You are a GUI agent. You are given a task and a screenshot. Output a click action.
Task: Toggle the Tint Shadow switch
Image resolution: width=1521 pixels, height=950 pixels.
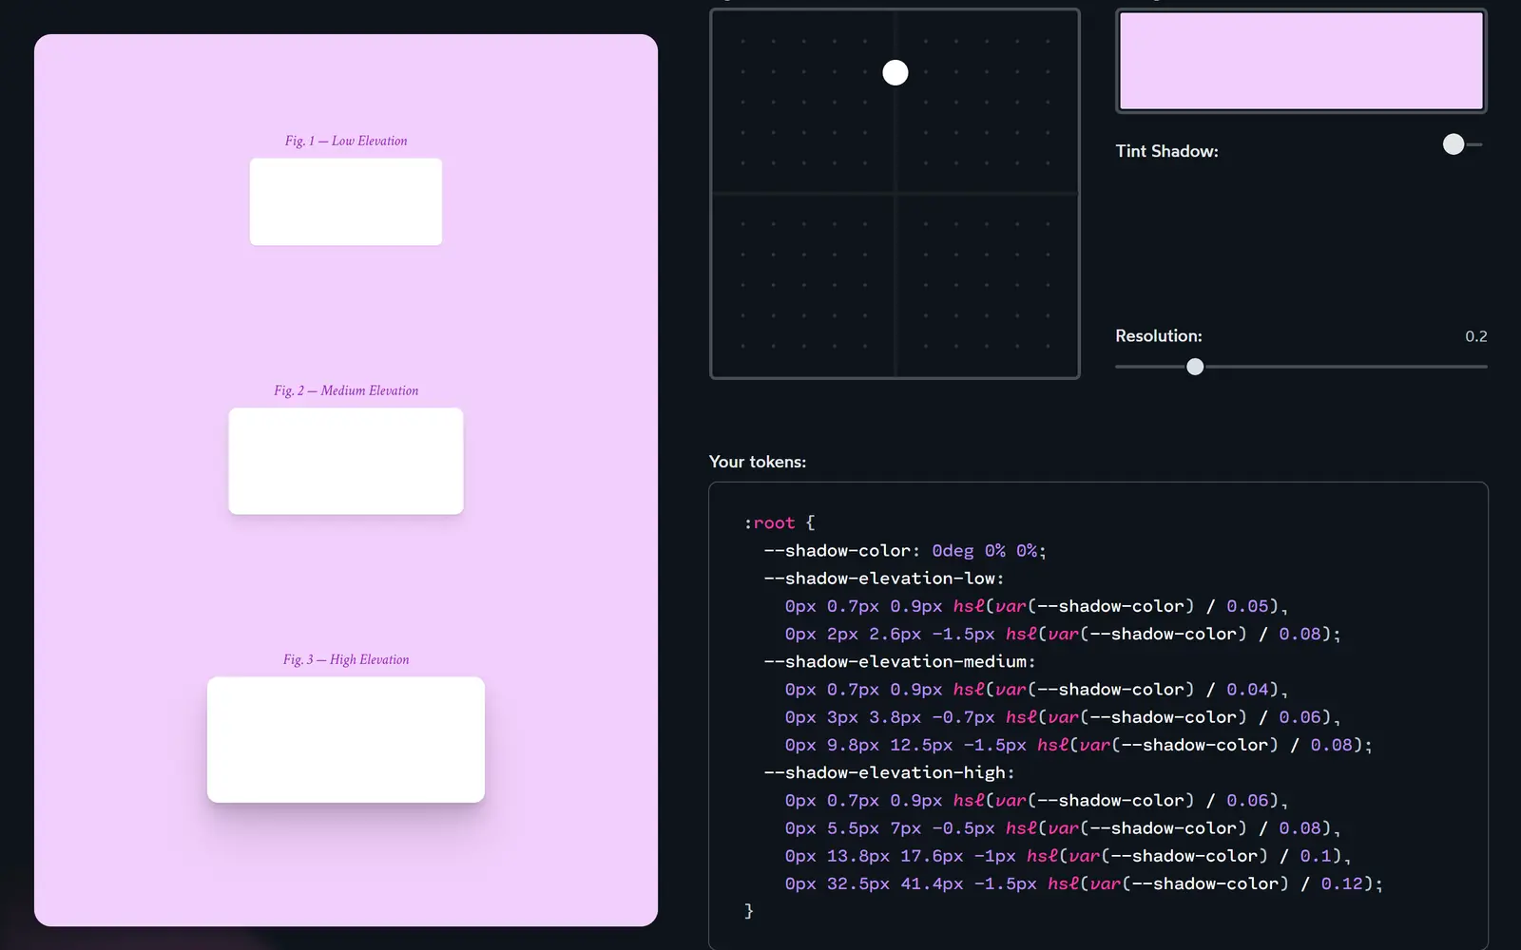click(x=1462, y=144)
